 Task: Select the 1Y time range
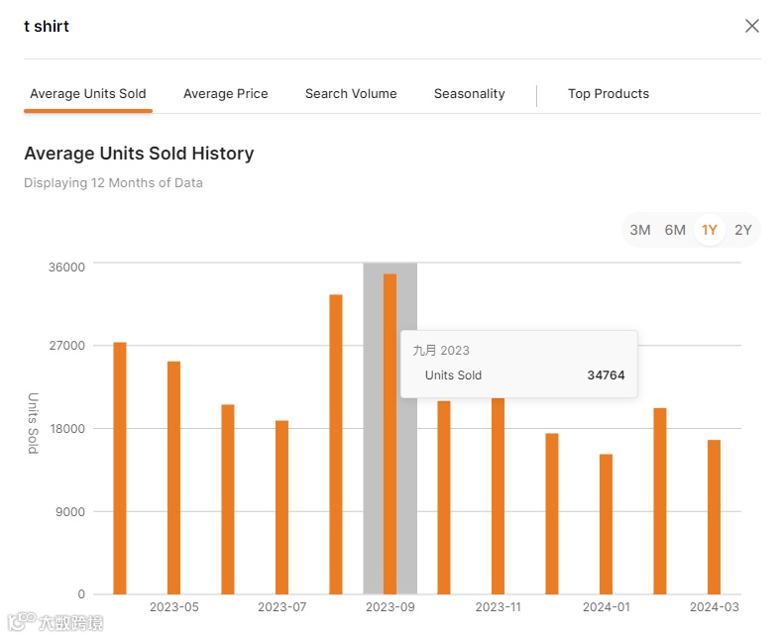[710, 230]
